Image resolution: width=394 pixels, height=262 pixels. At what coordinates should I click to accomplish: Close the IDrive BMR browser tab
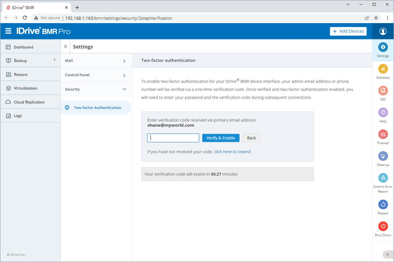(67, 7)
